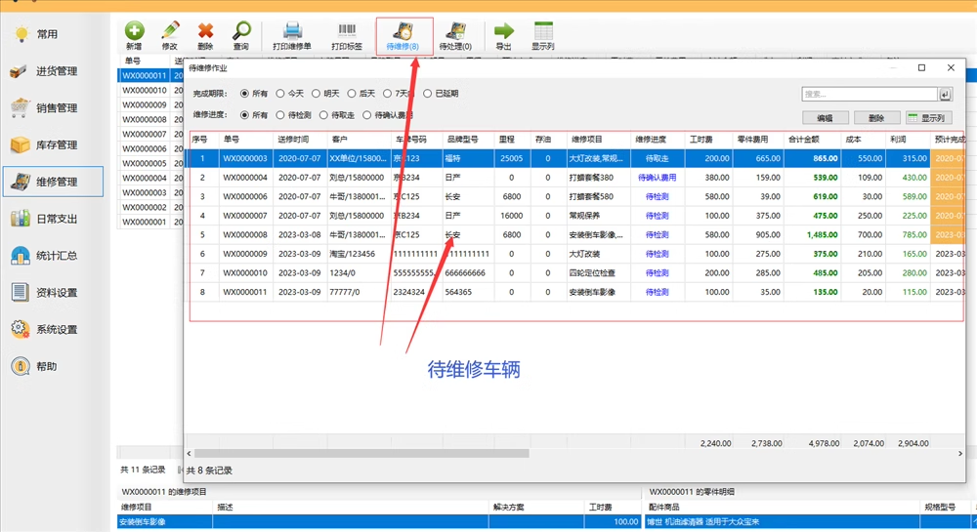Click the scrollbar right arrow in dialog
Image resolution: width=977 pixels, height=532 pixels.
click(x=959, y=454)
